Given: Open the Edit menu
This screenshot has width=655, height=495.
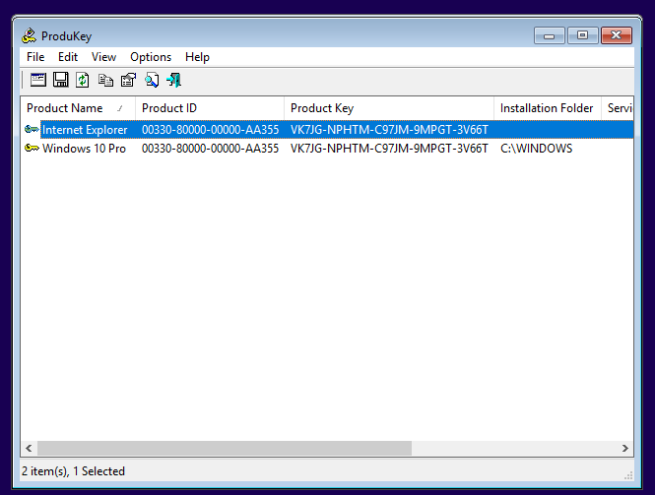Looking at the screenshot, I should point(68,57).
